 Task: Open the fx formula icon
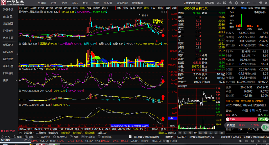(231, 3)
